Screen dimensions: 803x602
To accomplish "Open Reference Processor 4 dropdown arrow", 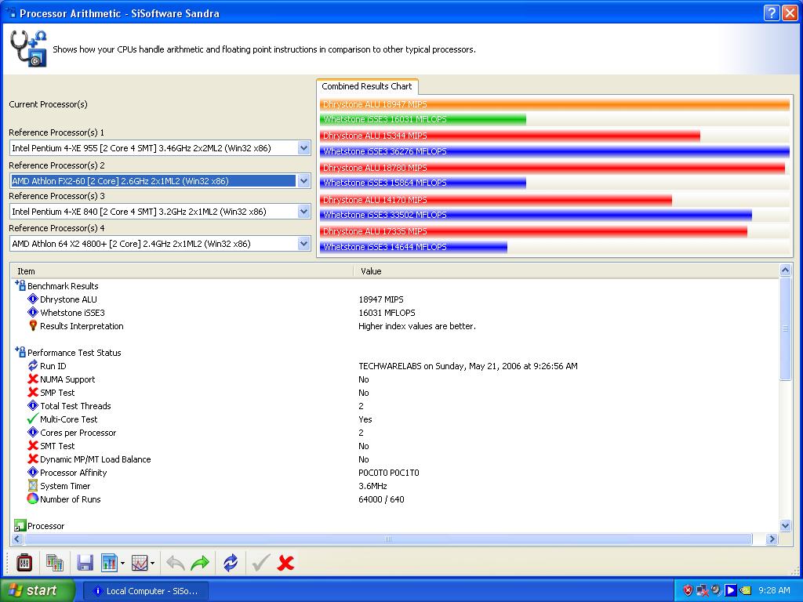I will (x=303, y=244).
